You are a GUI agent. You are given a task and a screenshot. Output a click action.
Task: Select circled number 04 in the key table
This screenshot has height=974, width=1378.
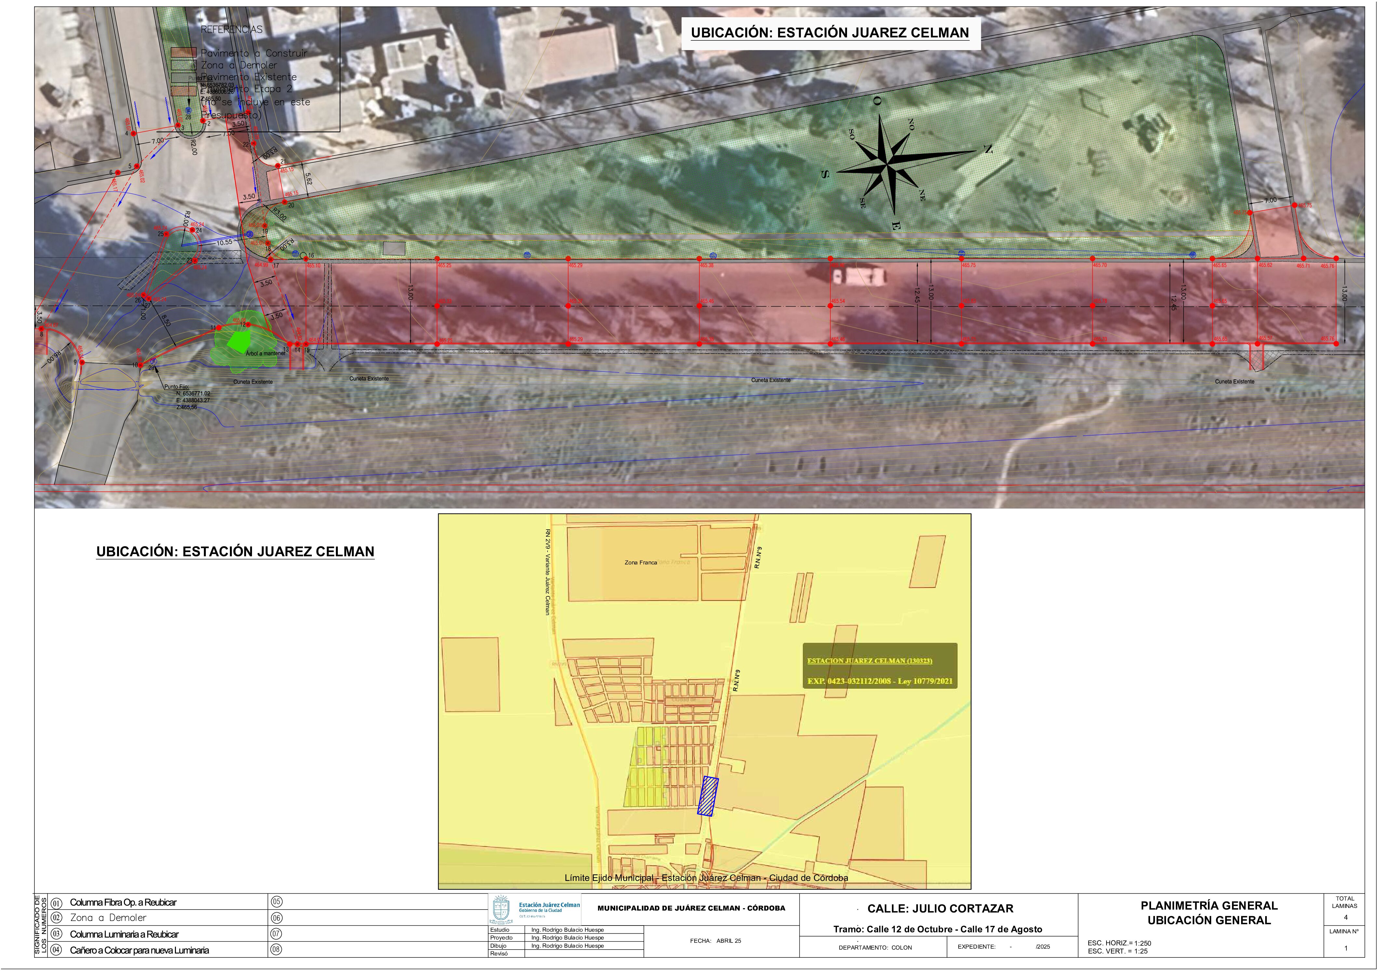click(57, 951)
